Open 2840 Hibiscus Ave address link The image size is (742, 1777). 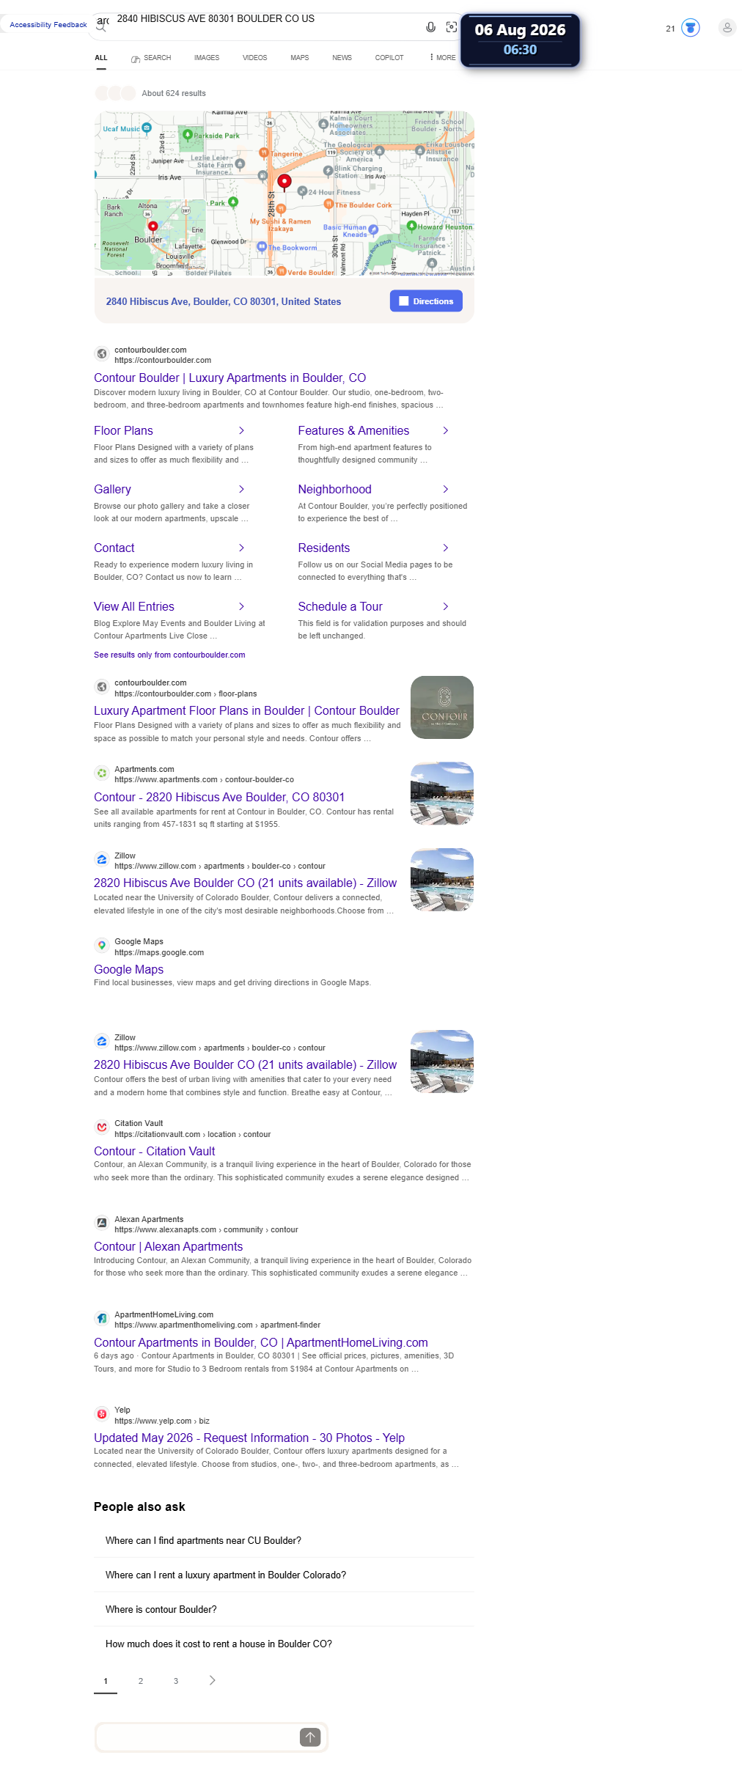pyautogui.click(x=224, y=301)
